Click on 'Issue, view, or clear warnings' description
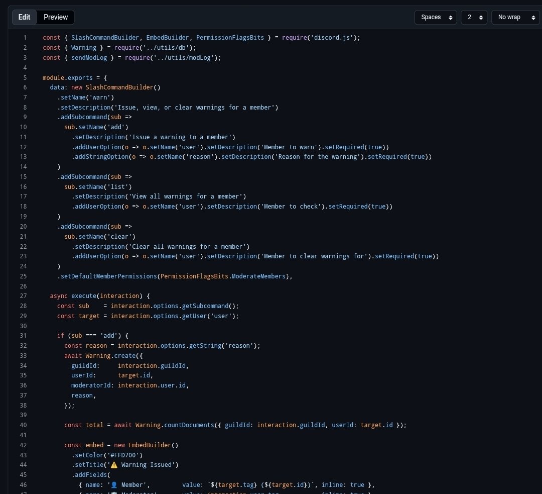This screenshot has width=542, height=494. 196,108
